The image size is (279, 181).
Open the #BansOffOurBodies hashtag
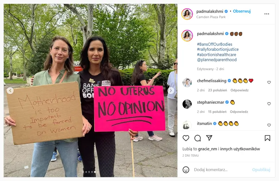pos(214,44)
